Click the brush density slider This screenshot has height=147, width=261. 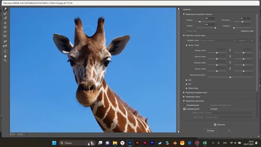(x=242, y=22)
